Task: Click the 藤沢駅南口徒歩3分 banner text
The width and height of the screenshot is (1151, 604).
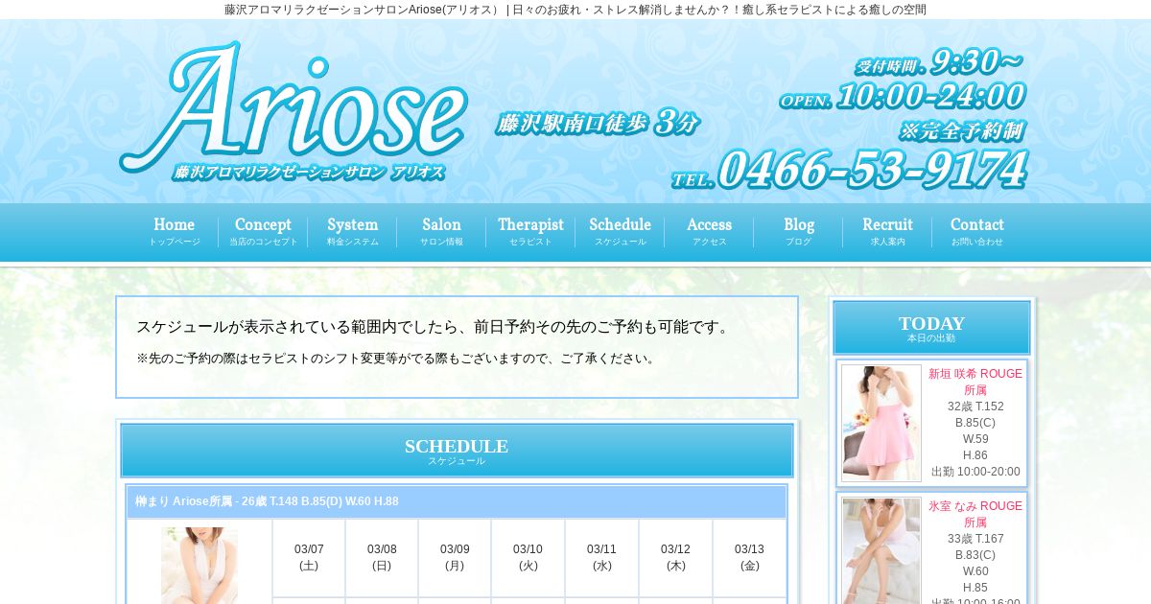Action: [x=597, y=124]
